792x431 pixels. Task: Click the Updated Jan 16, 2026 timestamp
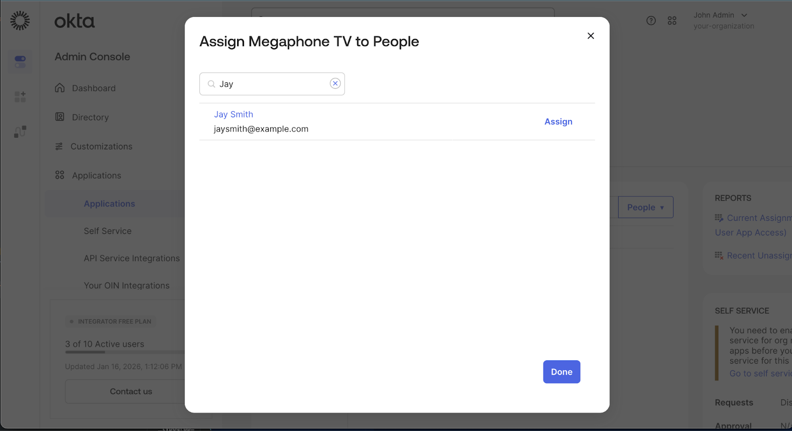(x=123, y=367)
